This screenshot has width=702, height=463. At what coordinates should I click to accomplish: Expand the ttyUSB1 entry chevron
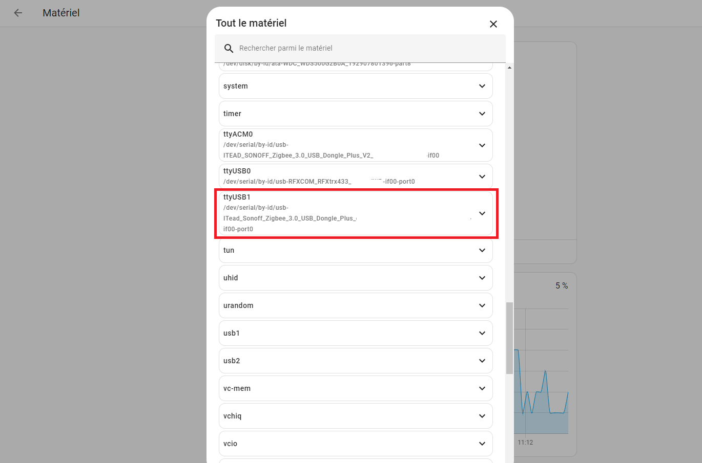(482, 213)
